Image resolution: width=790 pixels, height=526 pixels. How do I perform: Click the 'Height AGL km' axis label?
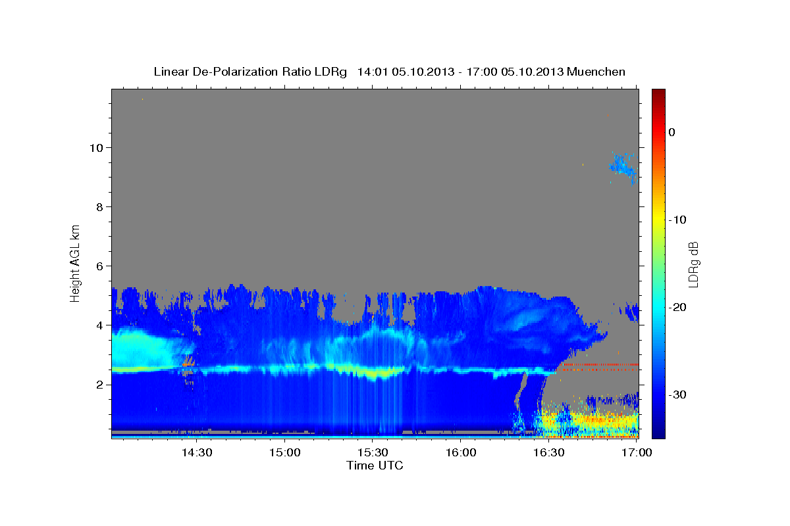pyautogui.click(x=76, y=262)
